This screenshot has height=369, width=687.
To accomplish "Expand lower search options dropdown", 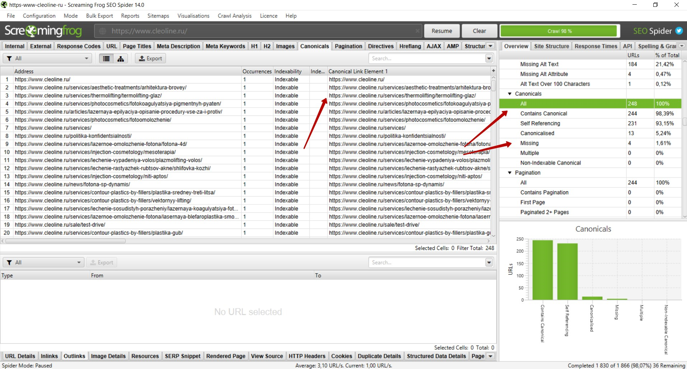I will 489,262.
